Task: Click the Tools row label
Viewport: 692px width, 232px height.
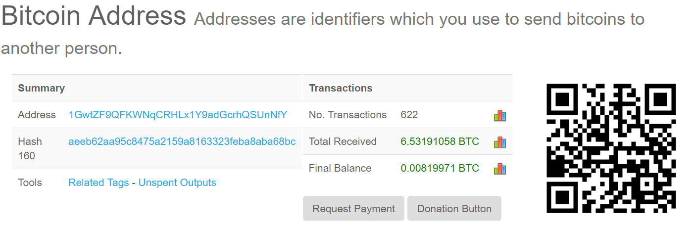Action: (30, 183)
